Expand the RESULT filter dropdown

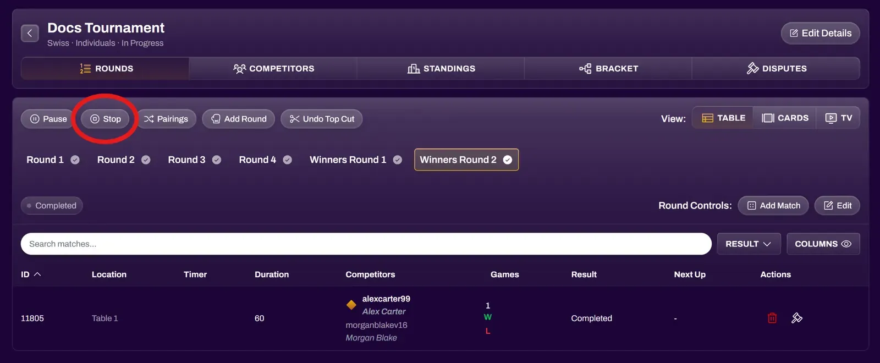coord(749,244)
